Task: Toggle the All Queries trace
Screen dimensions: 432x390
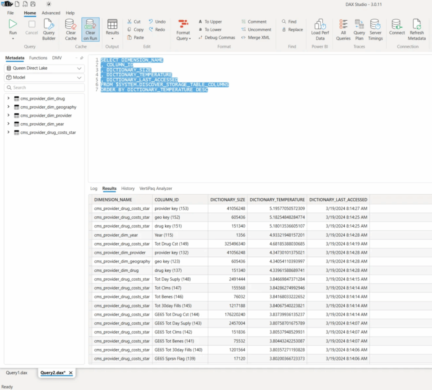Action: click(343, 30)
